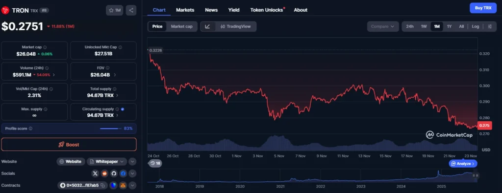This screenshot has width=502, height=193.
Task: Open info icon beside Profile score
Action: 31,129
